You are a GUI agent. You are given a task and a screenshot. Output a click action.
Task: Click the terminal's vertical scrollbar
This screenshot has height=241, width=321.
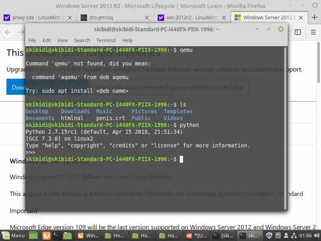(285, 128)
